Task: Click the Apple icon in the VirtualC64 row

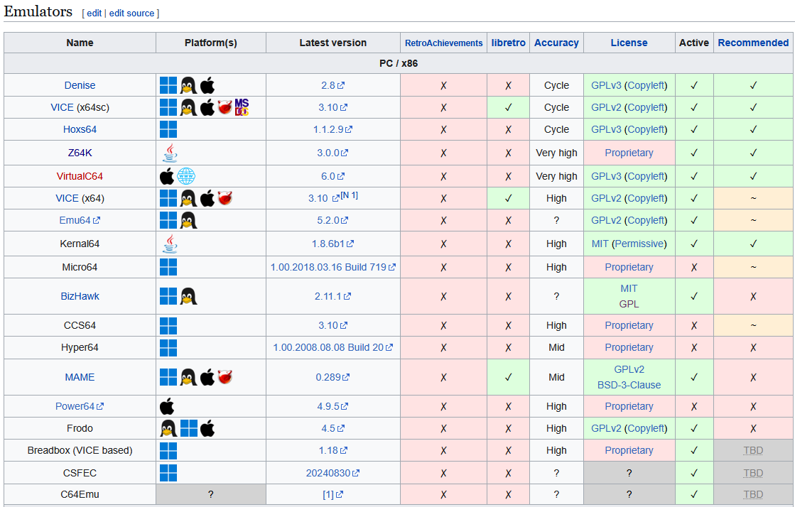Action: (x=167, y=176)
